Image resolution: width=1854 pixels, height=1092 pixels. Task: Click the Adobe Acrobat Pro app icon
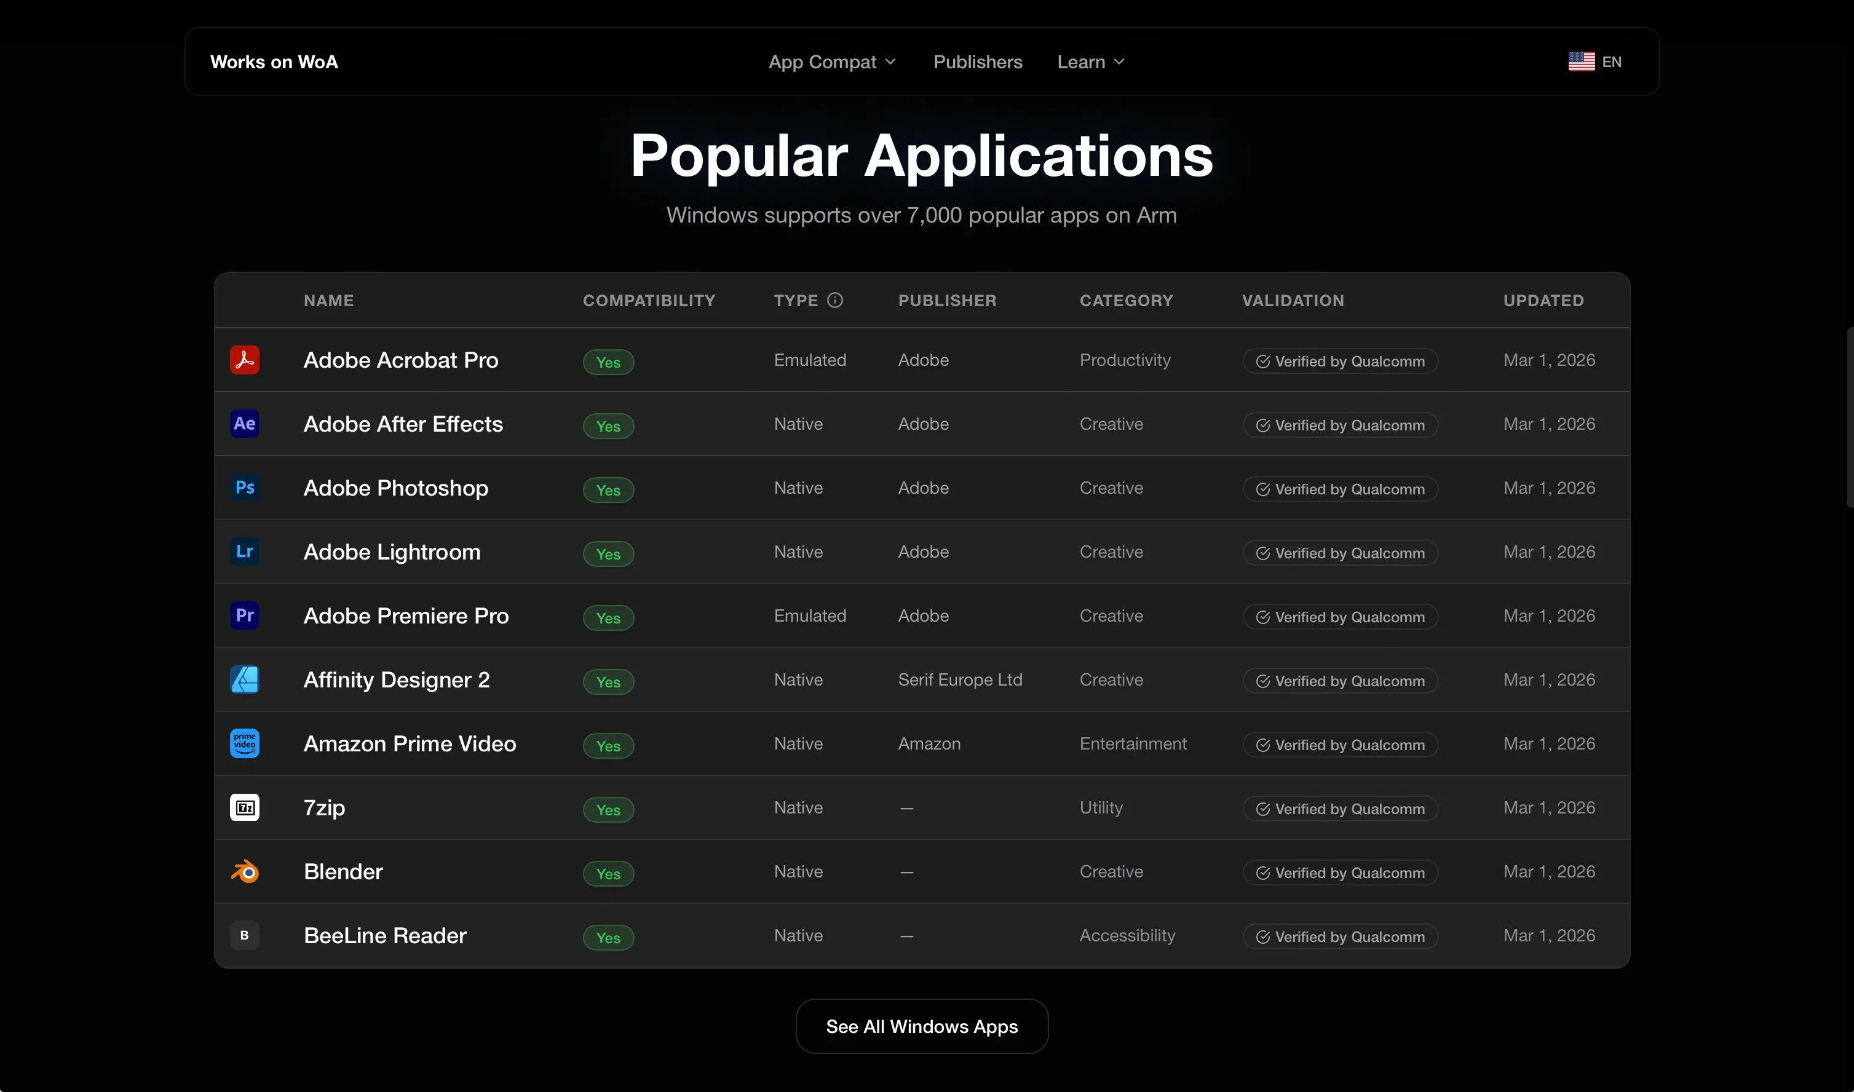tap(244, 360)
